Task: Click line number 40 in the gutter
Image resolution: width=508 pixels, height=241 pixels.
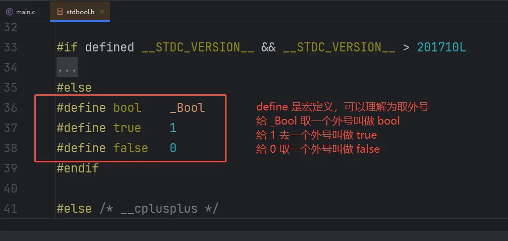Action: pos(11,188)
